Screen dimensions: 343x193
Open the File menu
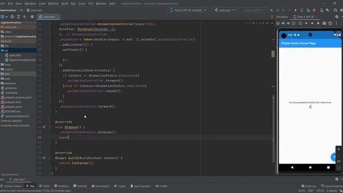tap(3, 4)
